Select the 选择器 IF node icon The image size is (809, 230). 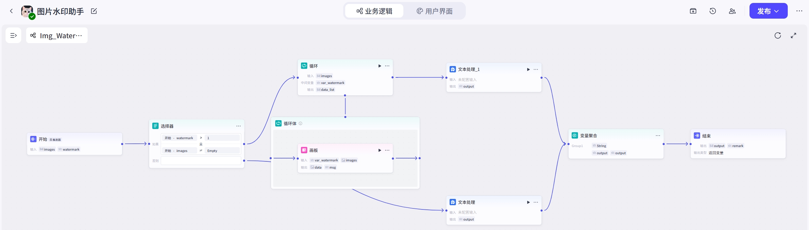[155, 126]
